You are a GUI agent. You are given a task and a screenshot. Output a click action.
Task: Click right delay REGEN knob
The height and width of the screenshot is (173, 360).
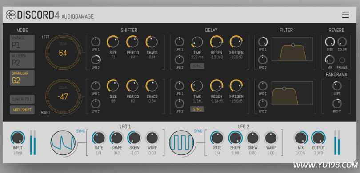tap(216, 86)
